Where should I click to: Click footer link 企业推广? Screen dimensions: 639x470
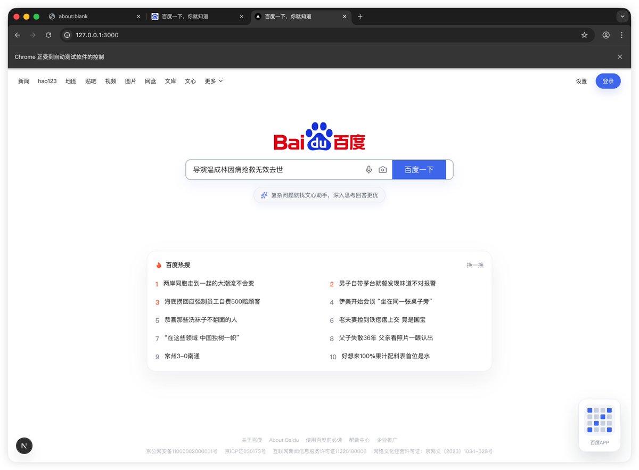click(387, 440)
